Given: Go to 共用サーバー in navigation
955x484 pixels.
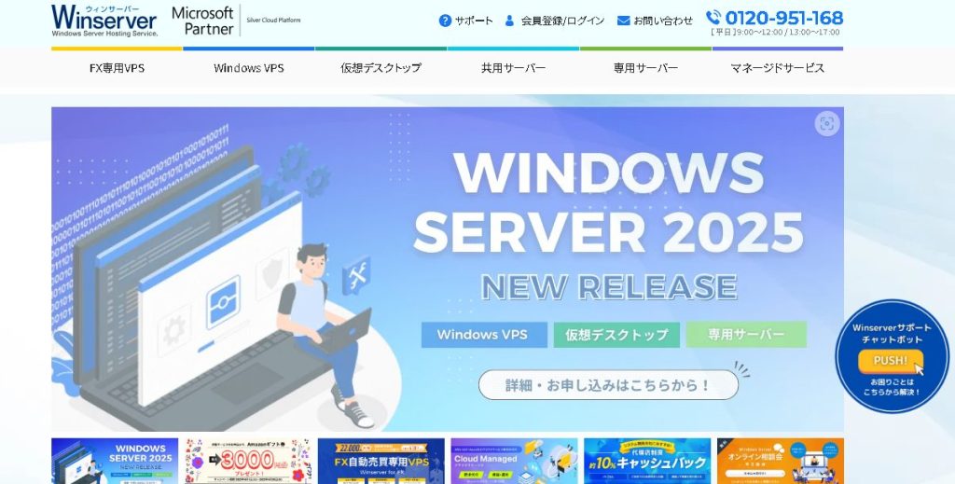Looking at the screenshot, I should click(514, 68).
